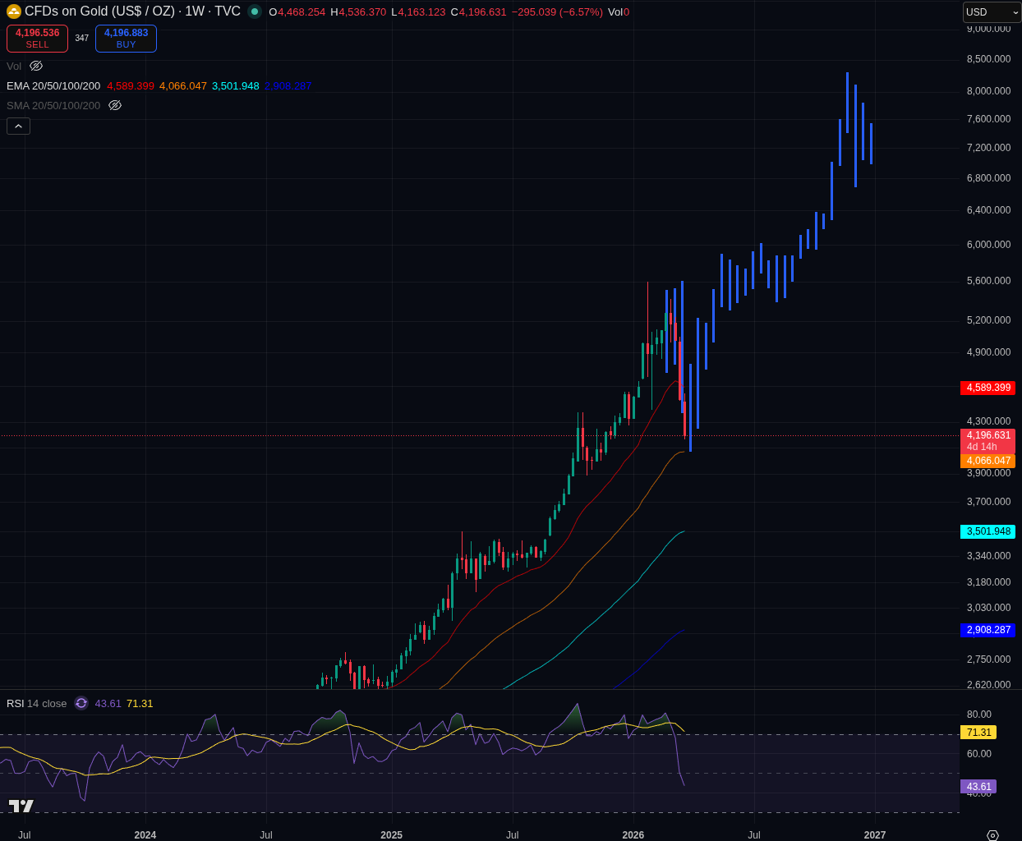1022x841 pixels.
Task: Click the 3,030.000 price axis label
Action: pyautogui.click(x=988, y=608)
